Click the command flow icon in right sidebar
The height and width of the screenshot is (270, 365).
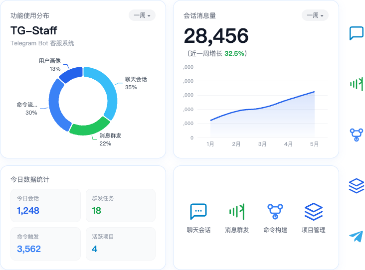pyautogui.click(x=357, y=135)
